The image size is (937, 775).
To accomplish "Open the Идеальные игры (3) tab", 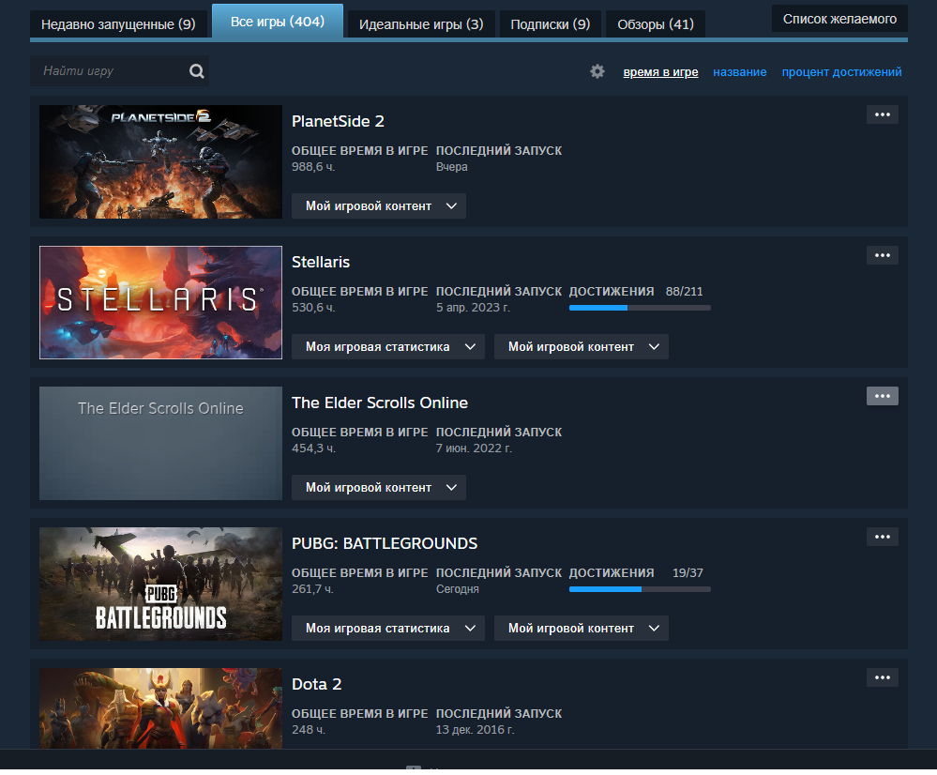I will [x=421, y=24].
